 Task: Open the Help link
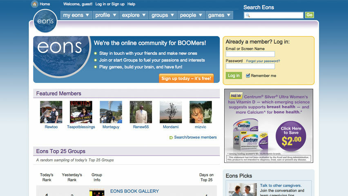(x=131, y=4)
